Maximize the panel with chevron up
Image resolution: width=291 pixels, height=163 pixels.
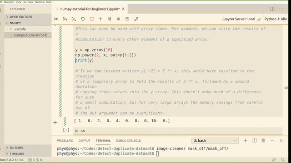point(272,141)
